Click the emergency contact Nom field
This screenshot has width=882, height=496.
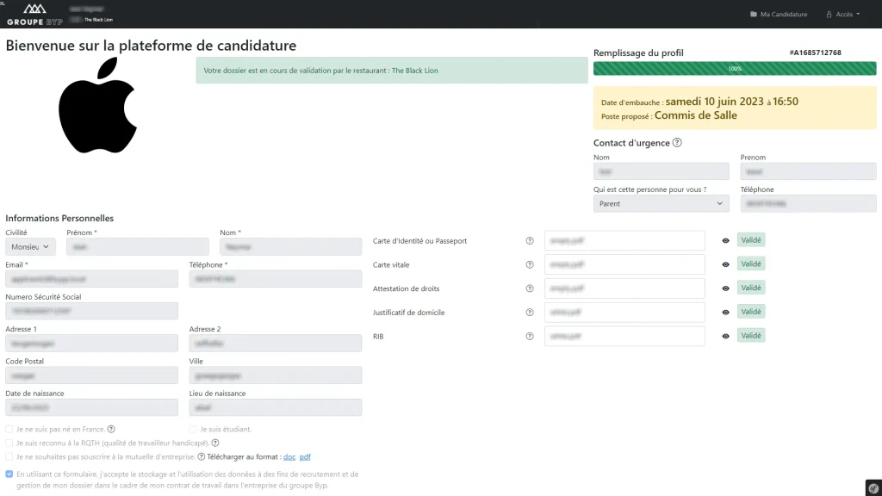point(661,171)
